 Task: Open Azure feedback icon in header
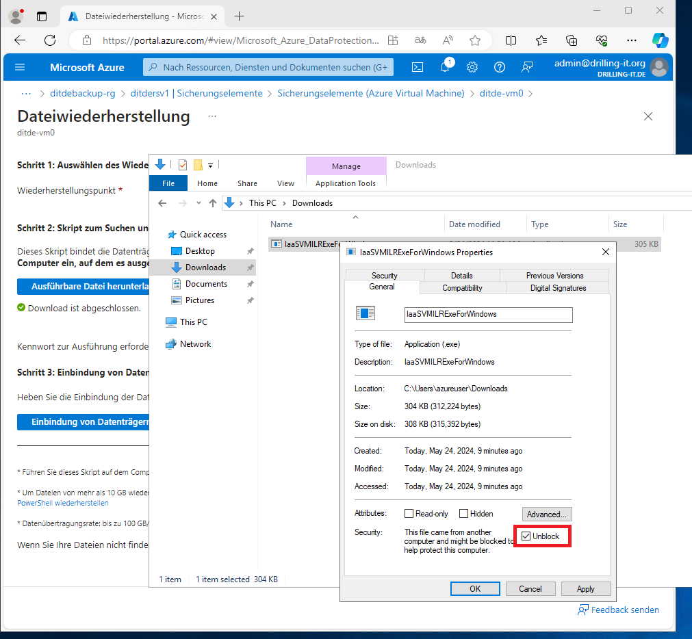(x=527, y=67)
